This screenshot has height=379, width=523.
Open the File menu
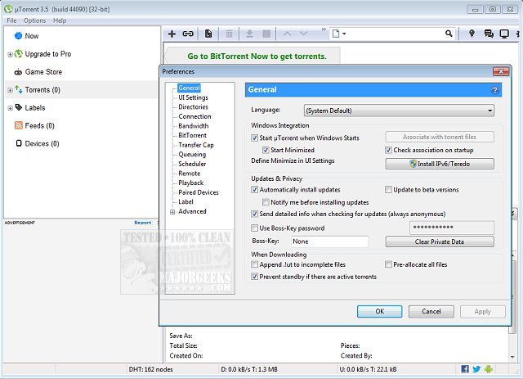click(11, 20)
